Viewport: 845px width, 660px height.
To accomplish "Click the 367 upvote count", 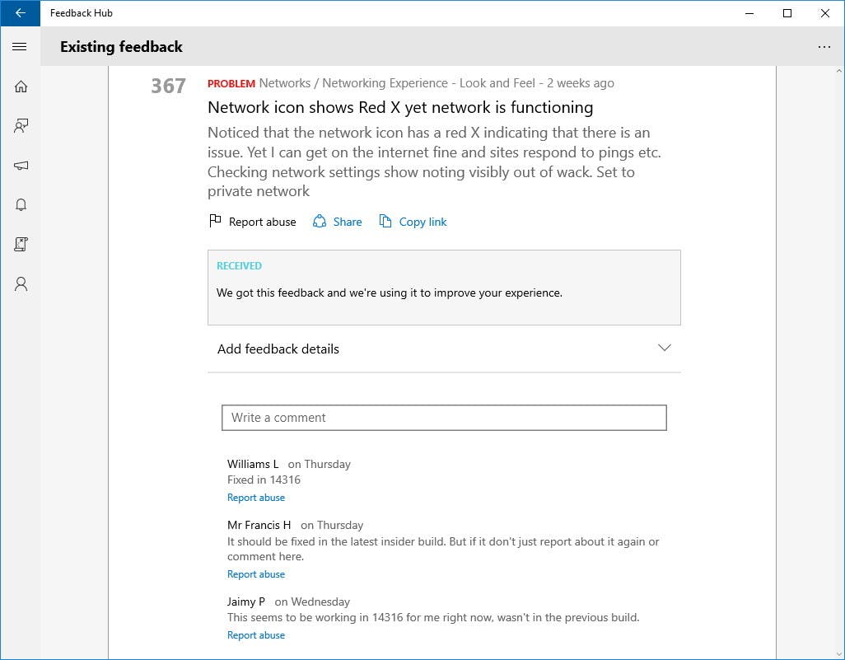I will click(x=168, y=86).
